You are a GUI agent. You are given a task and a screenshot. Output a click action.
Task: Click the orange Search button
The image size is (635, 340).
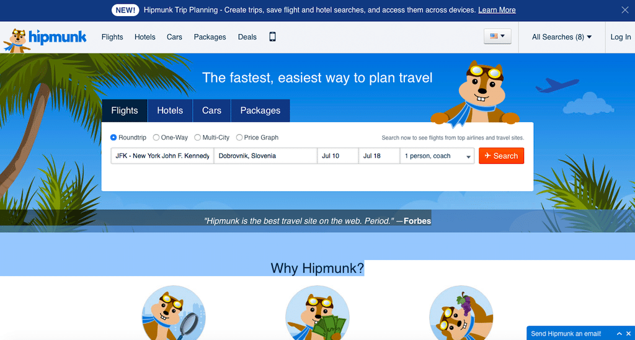coord(501,156)
